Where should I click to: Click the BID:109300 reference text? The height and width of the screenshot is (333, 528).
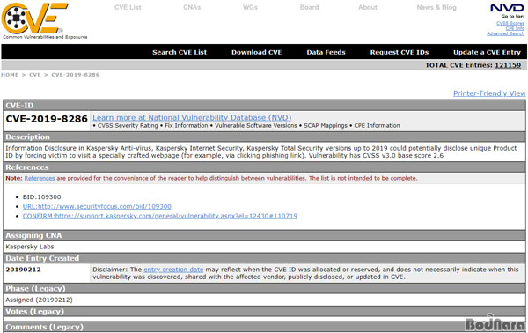(41, 196)
